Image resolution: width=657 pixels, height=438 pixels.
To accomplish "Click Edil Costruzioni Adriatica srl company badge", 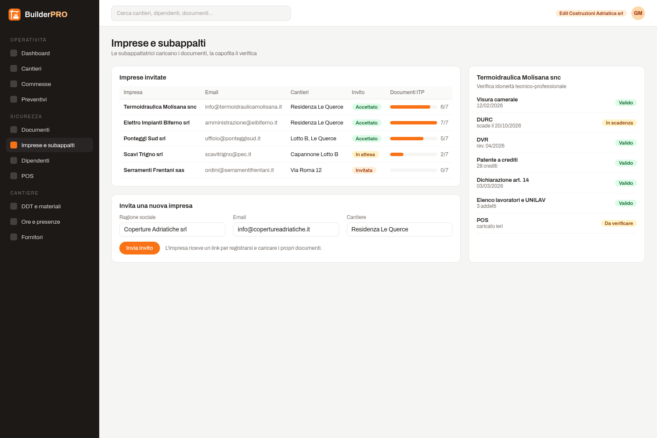I will point(591,13).
